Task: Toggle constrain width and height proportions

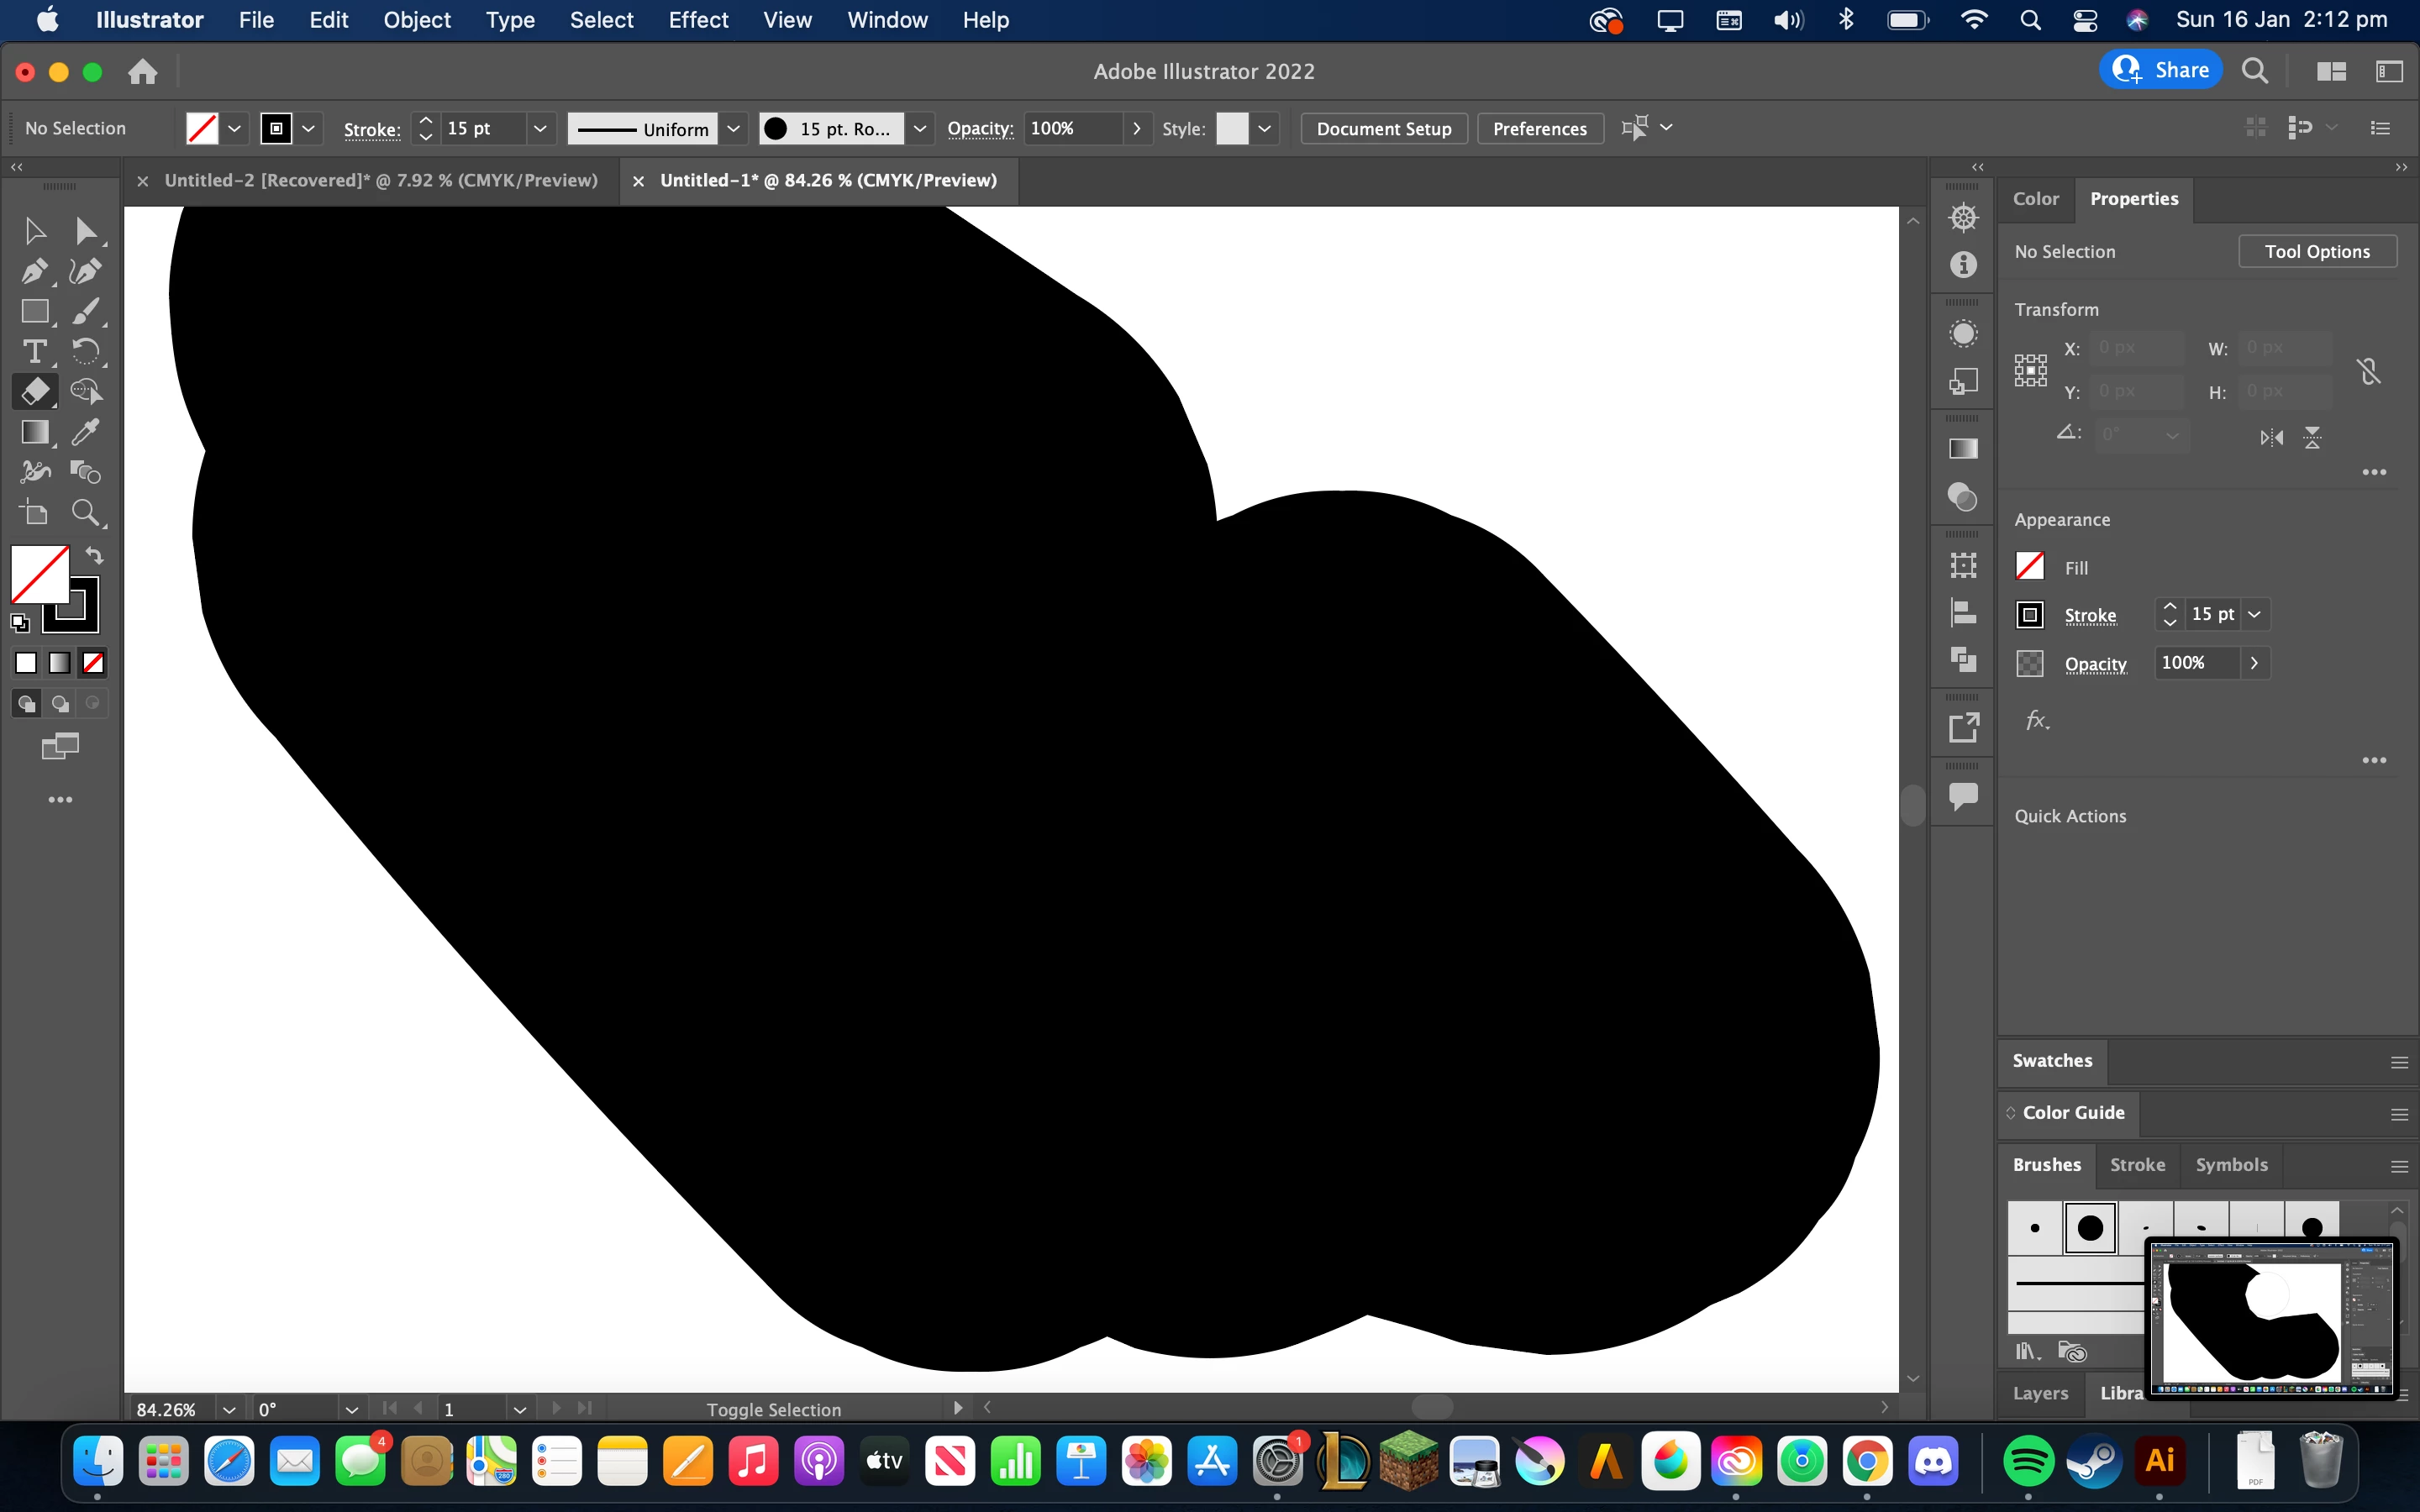Action: [2368, 372]
